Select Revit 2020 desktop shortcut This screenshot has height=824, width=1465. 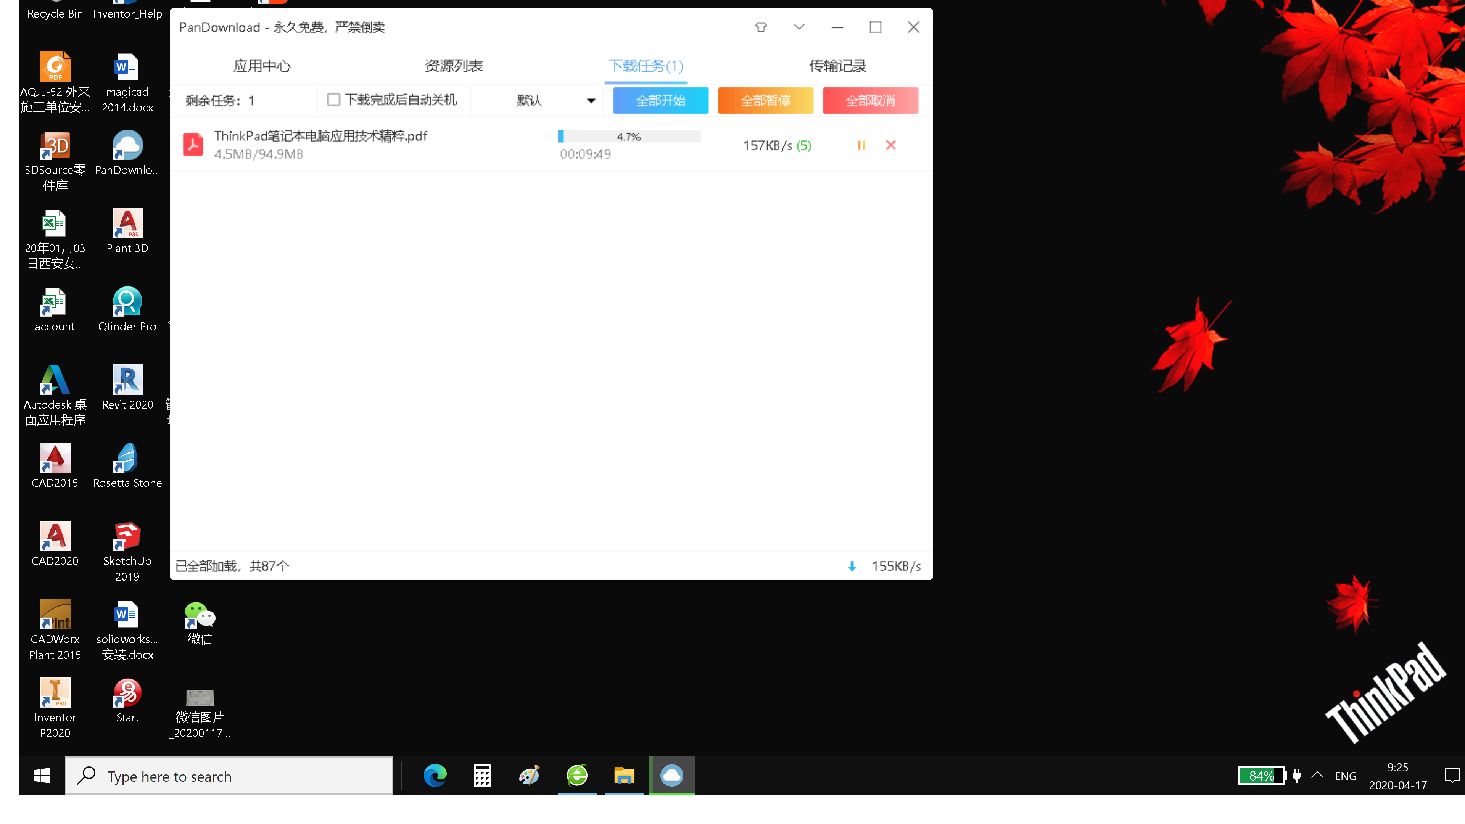tap(127, 388)
